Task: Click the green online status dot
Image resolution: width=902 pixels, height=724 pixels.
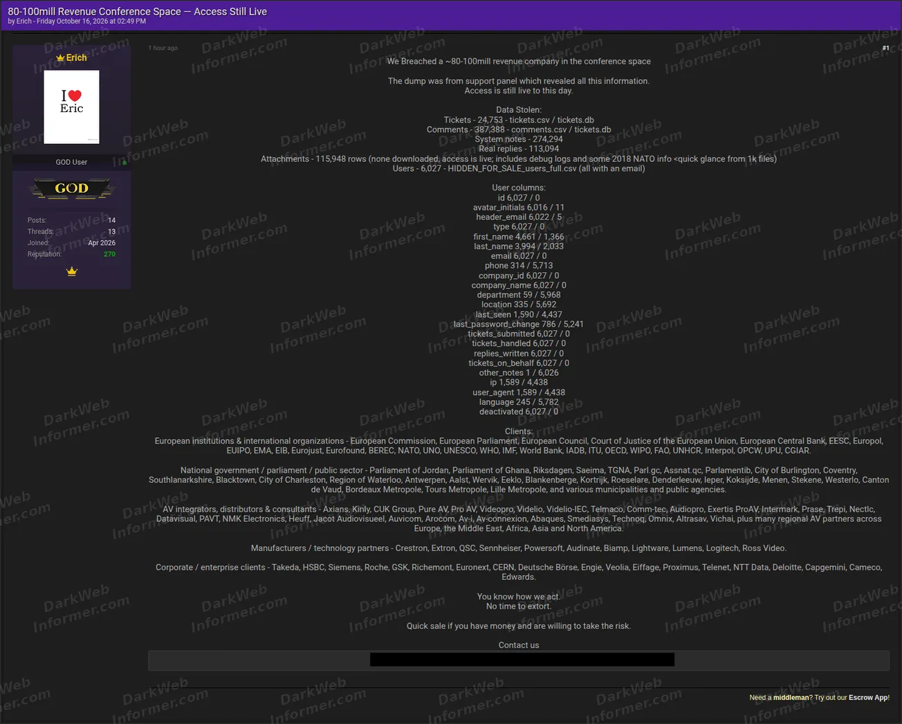Action: [x=125, y=163]
